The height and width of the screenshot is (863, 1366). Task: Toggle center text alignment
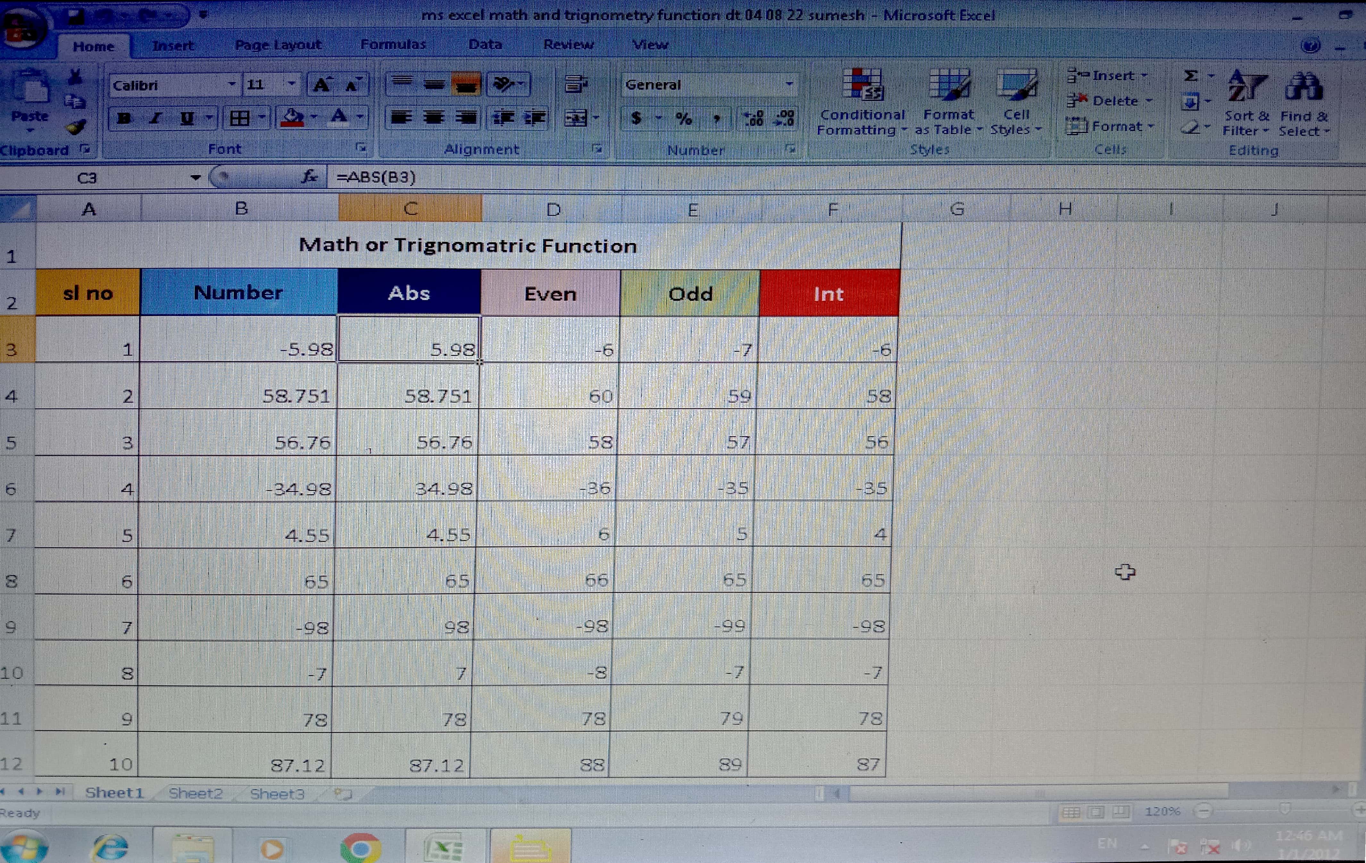(x=434, y=118)
